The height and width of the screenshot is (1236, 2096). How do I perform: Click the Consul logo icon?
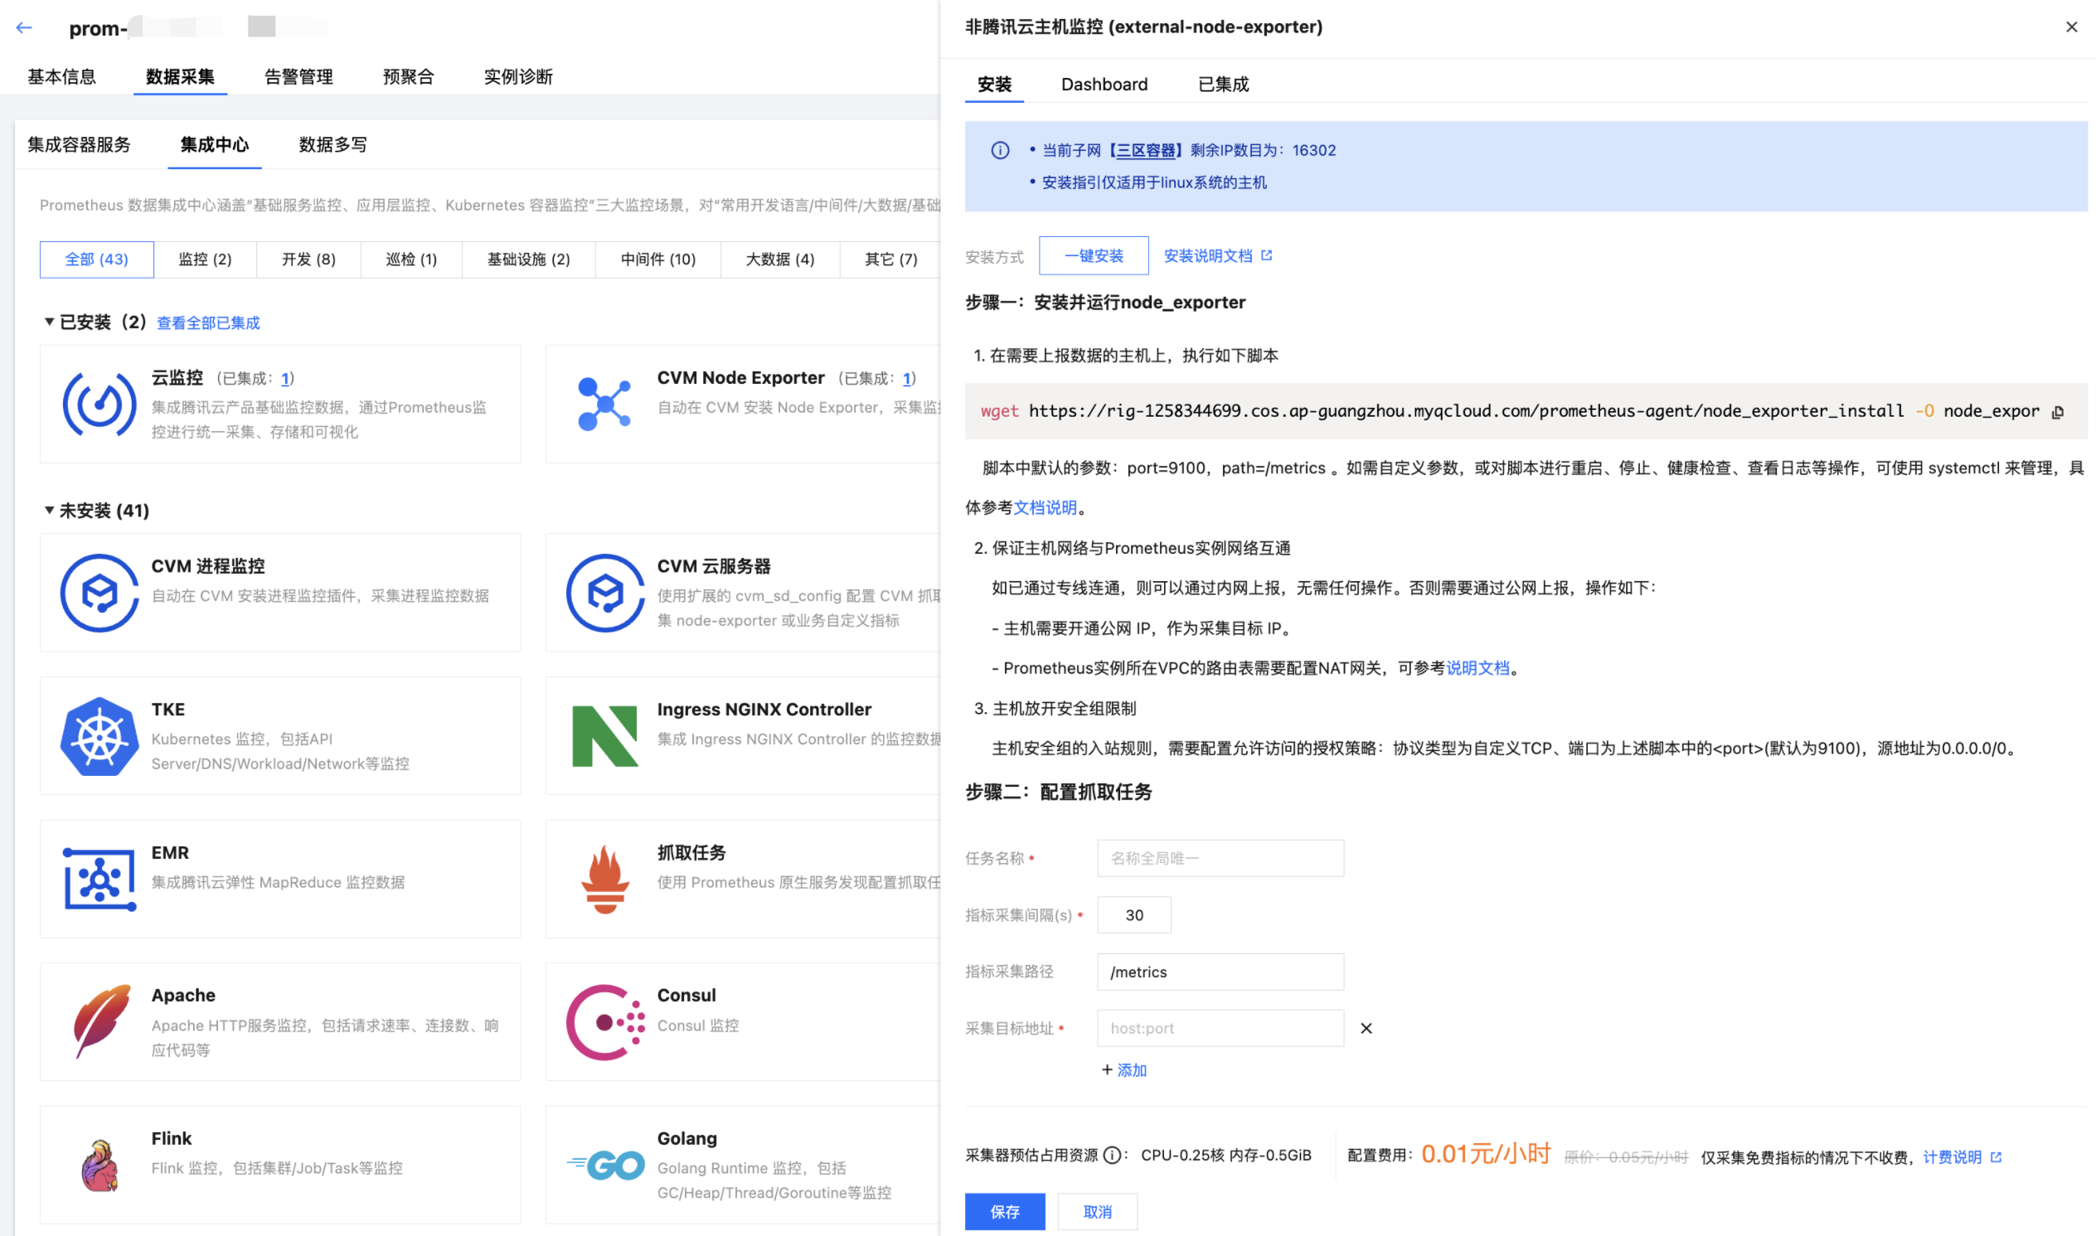pyautogui.click(x=604, y=1022)
